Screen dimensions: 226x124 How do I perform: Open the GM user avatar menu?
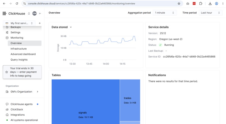click(x=34, y=13)
